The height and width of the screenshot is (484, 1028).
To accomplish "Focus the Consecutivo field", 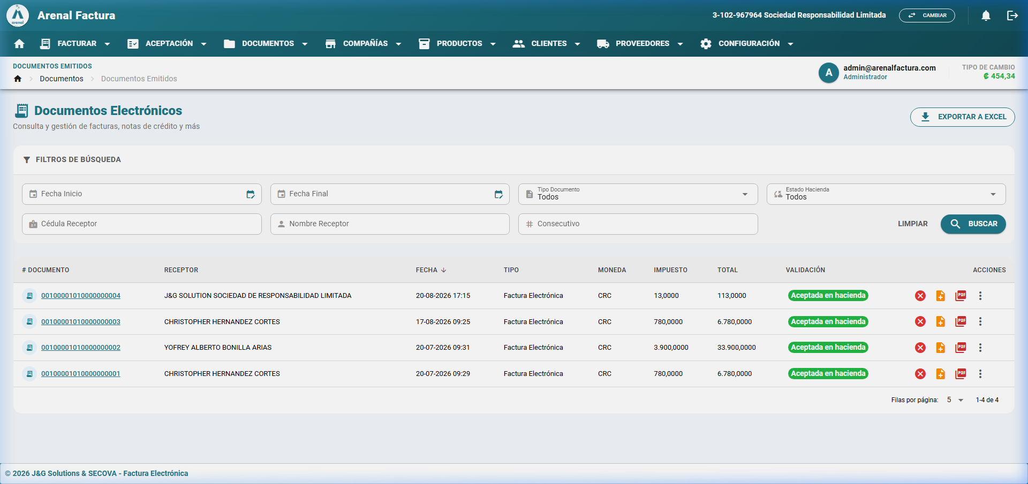I will coord(638,224).
